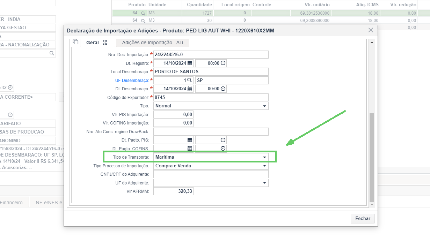Switch to Adições de Importação - AD tab
430x243 pixels.
pyautogui.click(x=152, y=43)
